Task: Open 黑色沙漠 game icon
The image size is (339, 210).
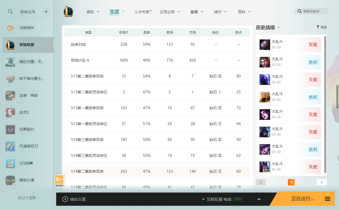Action: click(10, 180)
